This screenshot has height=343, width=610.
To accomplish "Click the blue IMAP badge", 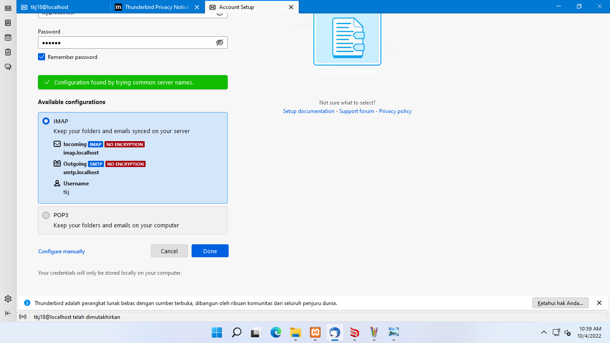I will (96, 145).
